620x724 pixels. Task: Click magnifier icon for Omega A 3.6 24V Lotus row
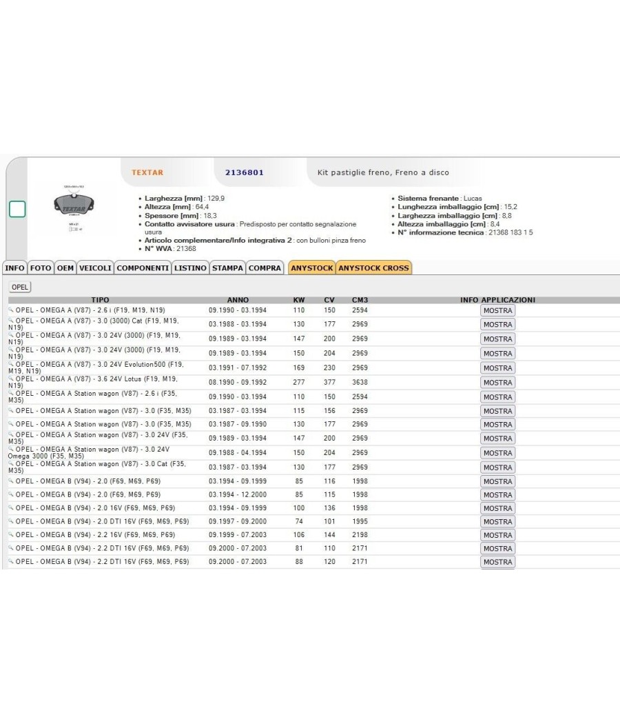click(x=11, y=378)
